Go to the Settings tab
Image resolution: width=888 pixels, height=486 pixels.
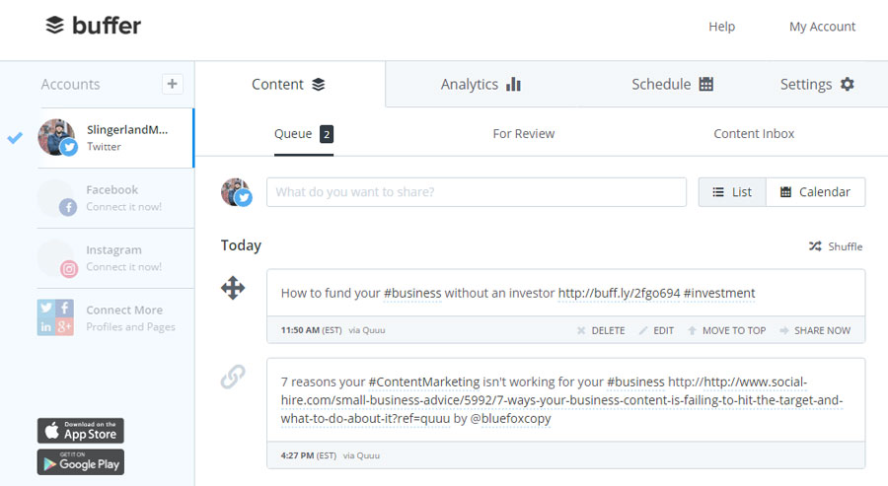pyautogui.click(x=817, y=85)
